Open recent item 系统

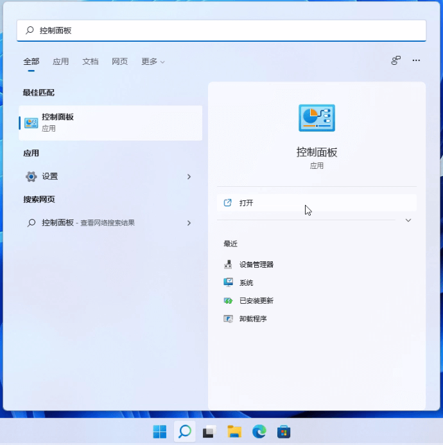click(246, 283)
